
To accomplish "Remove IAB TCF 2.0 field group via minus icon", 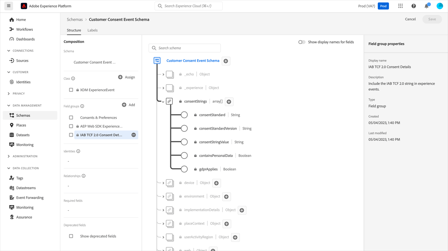I will pos(134,134).
